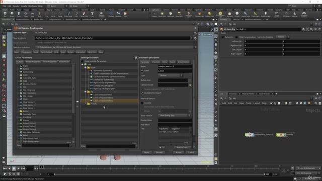Add a Point Light from the shelf

point(162,15)
